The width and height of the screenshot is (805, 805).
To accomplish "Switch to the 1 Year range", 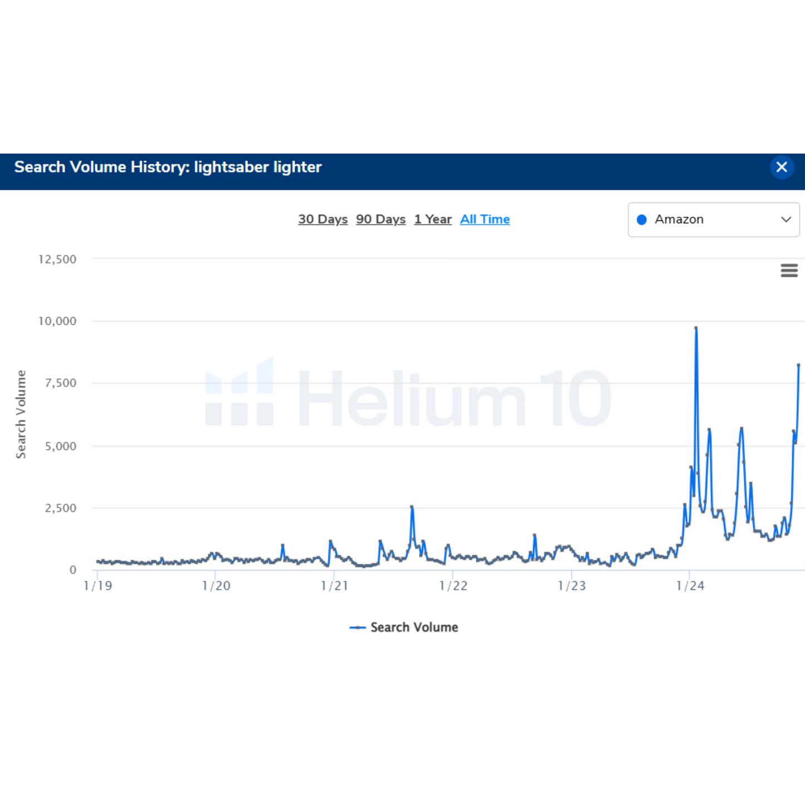I will pos(433,219).
